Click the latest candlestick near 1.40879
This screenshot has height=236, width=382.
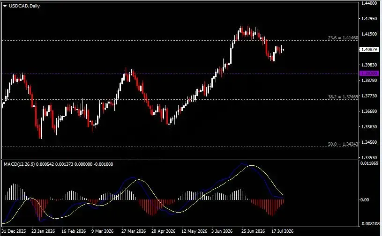pos(283,50)
